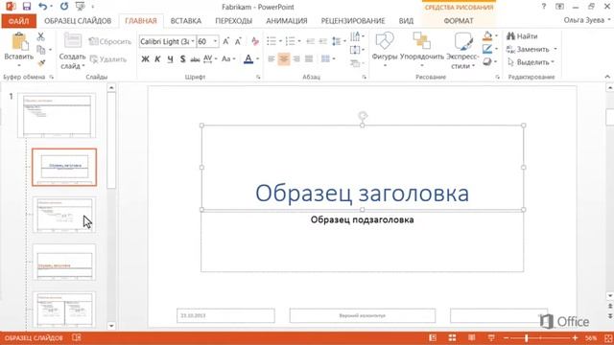This screenshot has width=614, height=345.
Task: Switch to АНИМАЦИЯ tab
Action: tap(287, 21)
